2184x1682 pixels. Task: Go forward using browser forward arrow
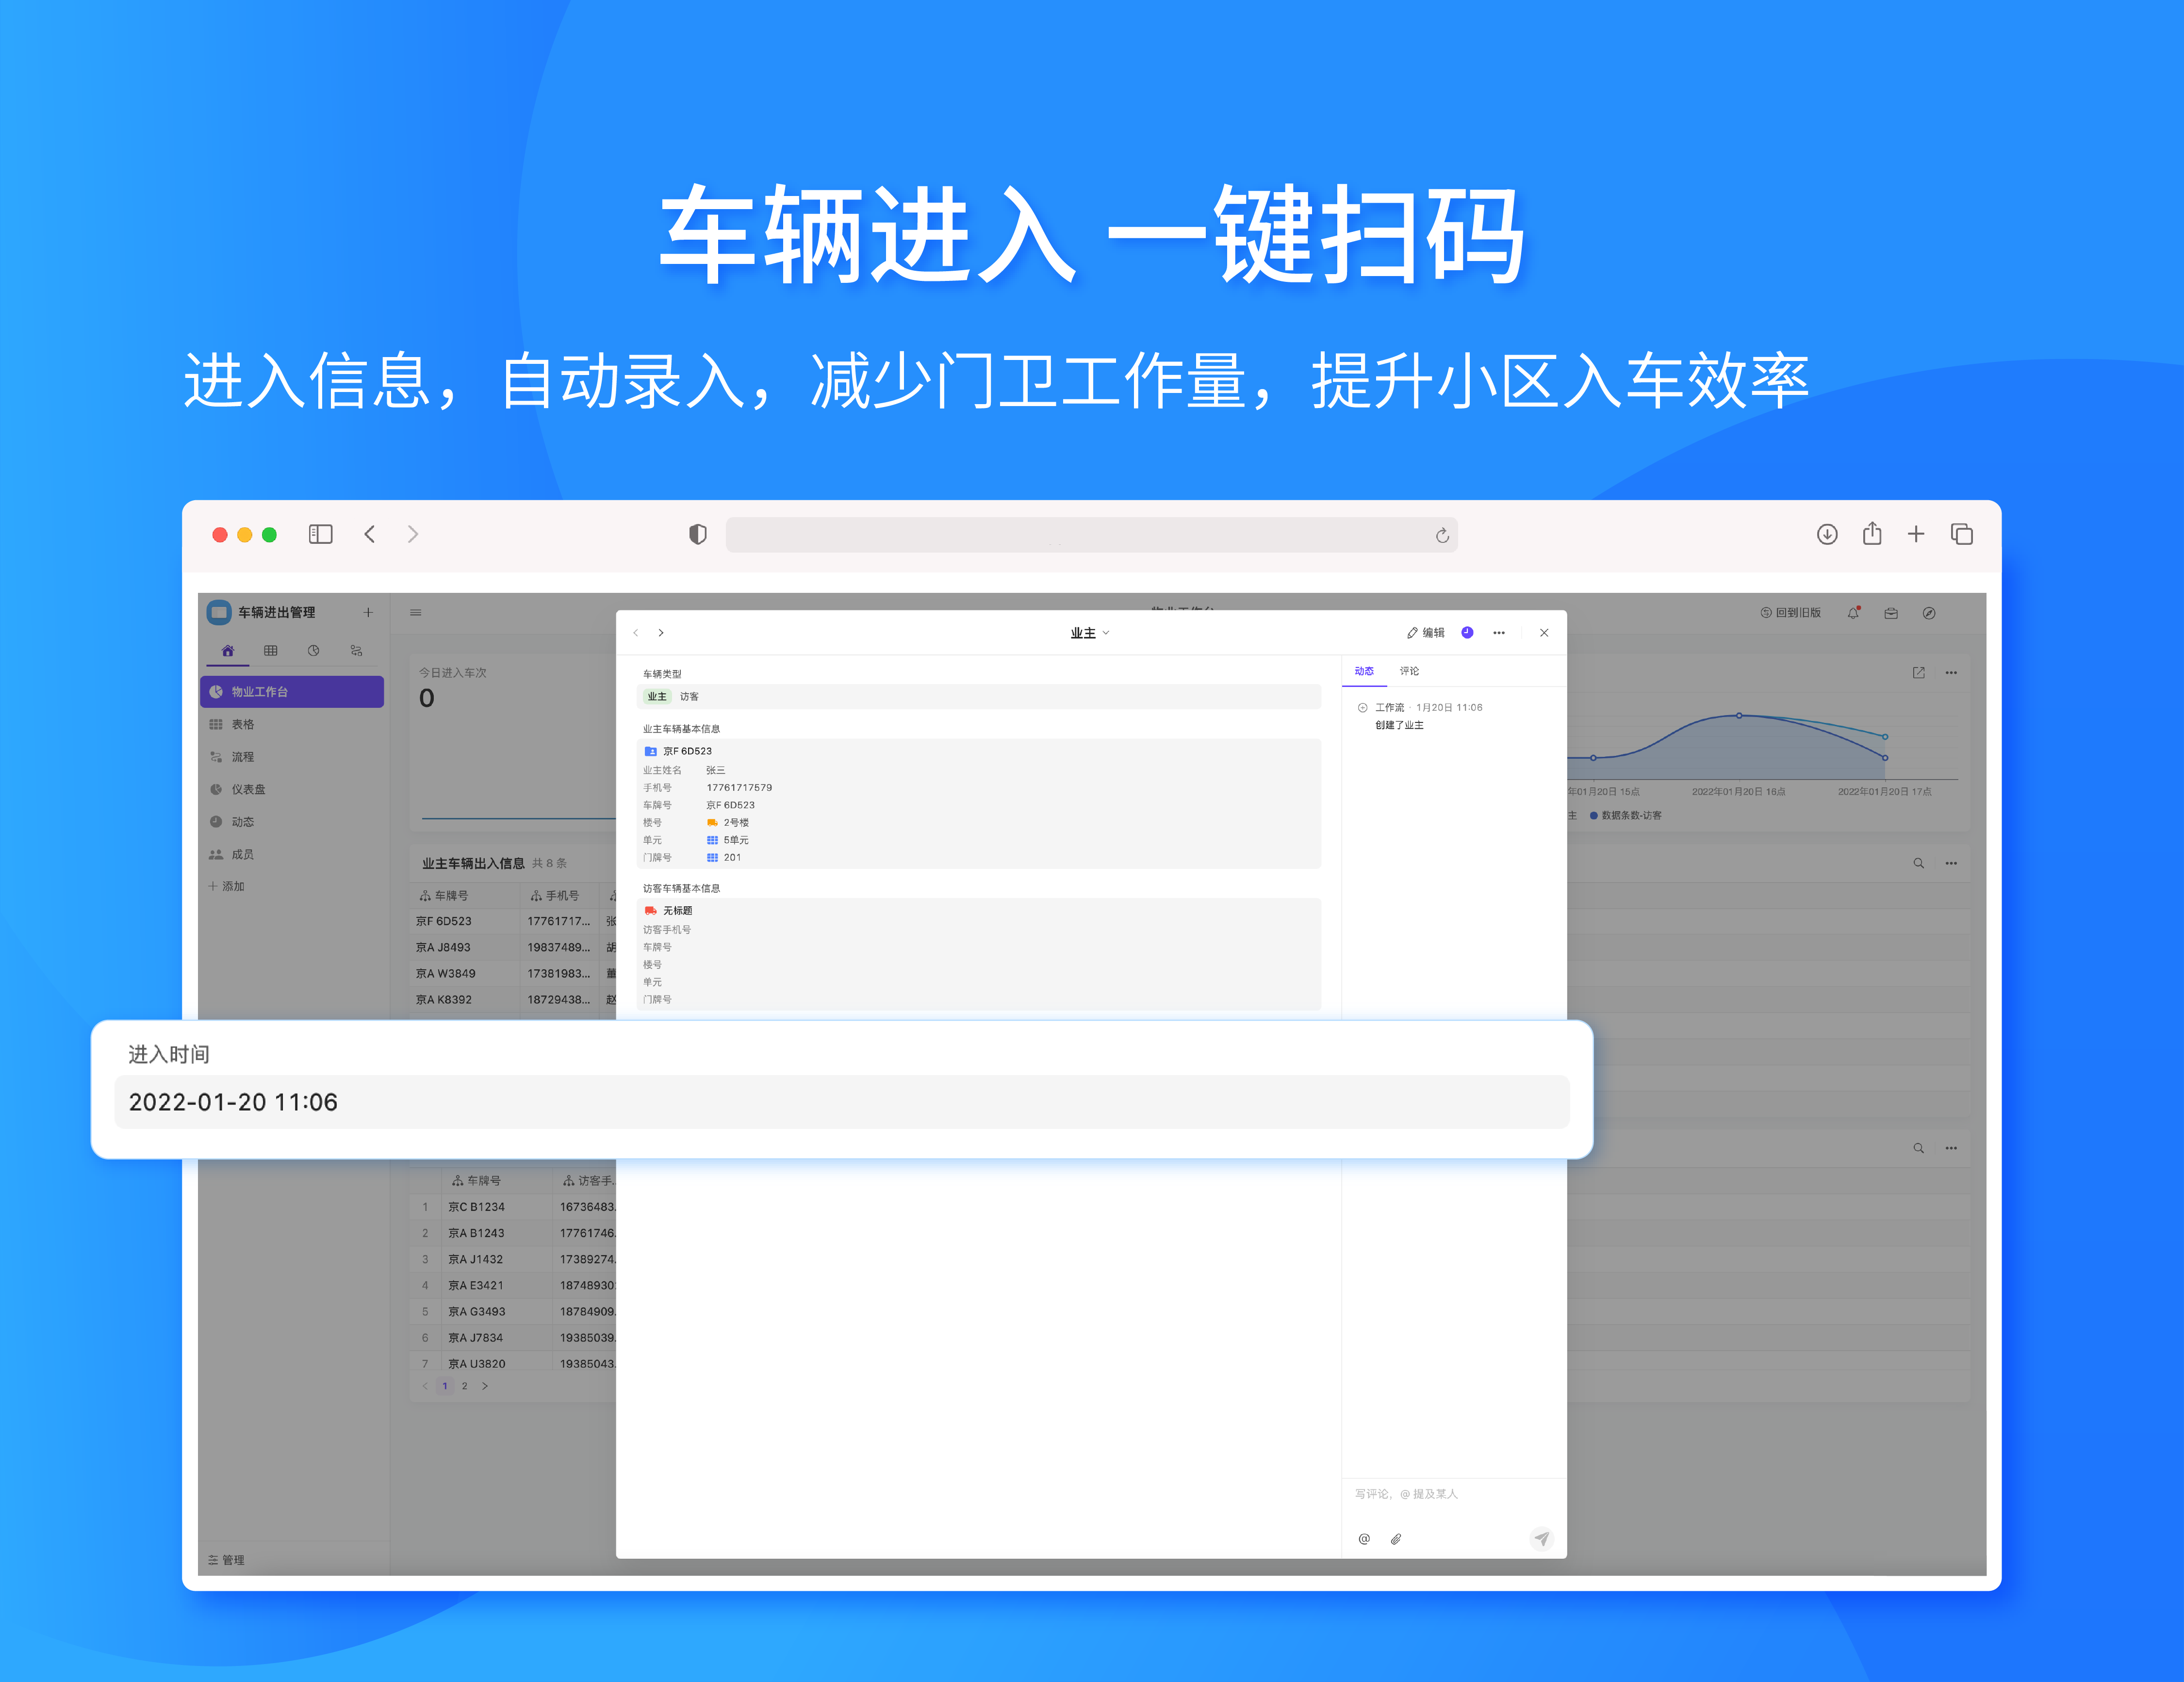click(413, 534)
